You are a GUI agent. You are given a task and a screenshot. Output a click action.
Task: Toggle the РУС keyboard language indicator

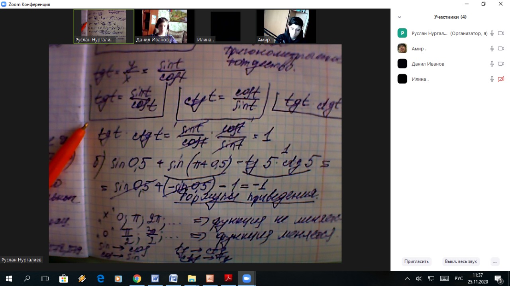[459, 278]
